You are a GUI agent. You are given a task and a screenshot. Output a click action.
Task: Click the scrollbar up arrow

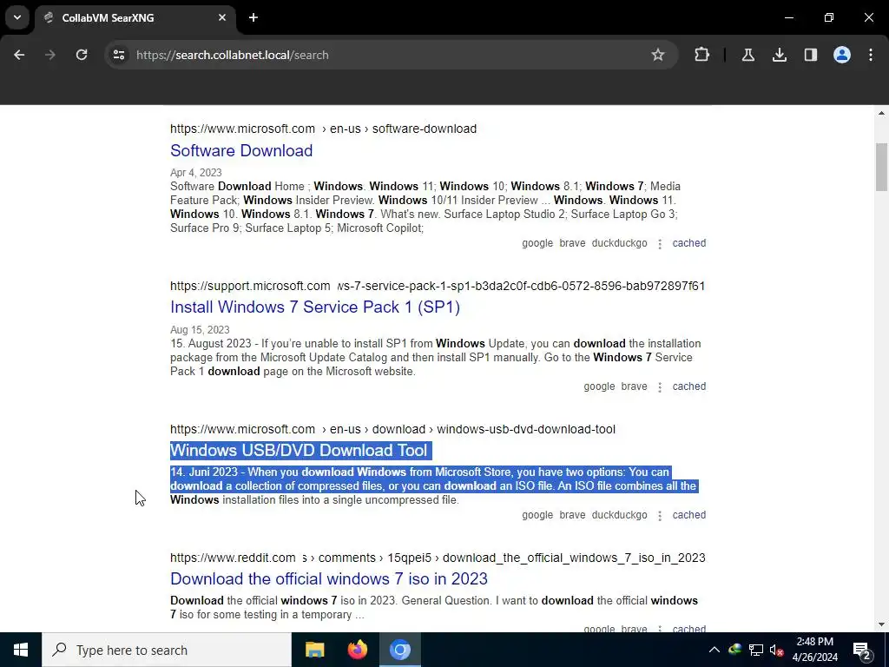(x=881, y=114)
